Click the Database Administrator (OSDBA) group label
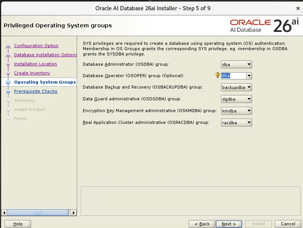The image size is (303, 228). [126, 64]
